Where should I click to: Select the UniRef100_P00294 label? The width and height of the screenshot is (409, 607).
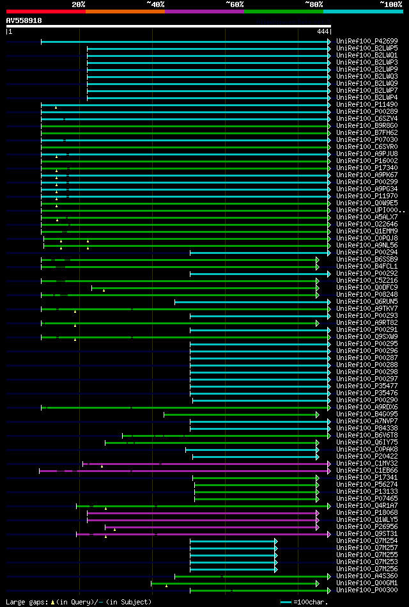pyautogui.click(x=367, y=253)
